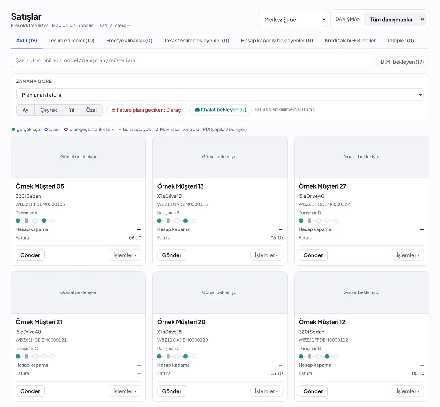Open image placeholder of Örnek Müşteri 05
Image resolution: width=440 pixels, height=407 pixels.
pos(79,157)
